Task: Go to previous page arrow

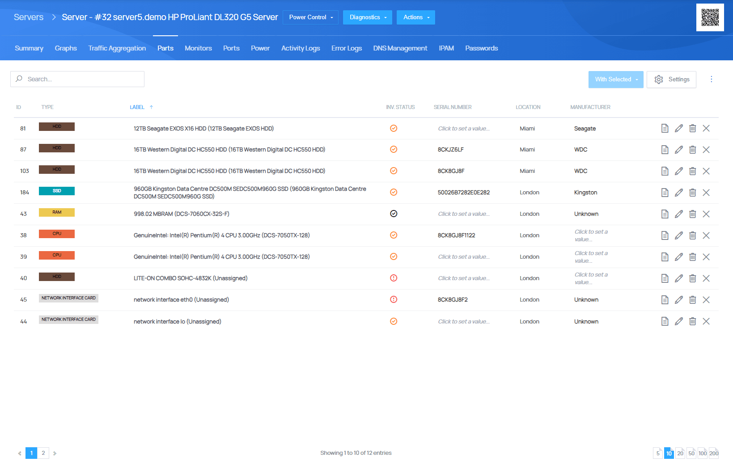Action: pyautogui.click(x=20, y=453)
